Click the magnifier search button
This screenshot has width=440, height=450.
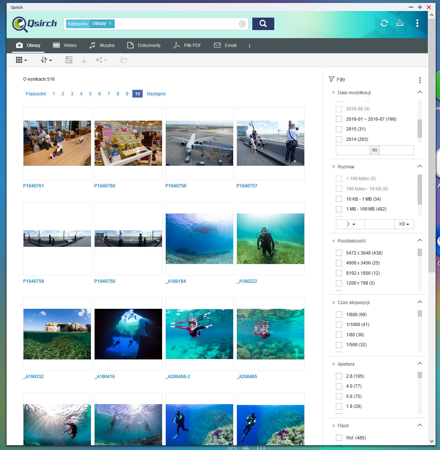tap(263, 24)
